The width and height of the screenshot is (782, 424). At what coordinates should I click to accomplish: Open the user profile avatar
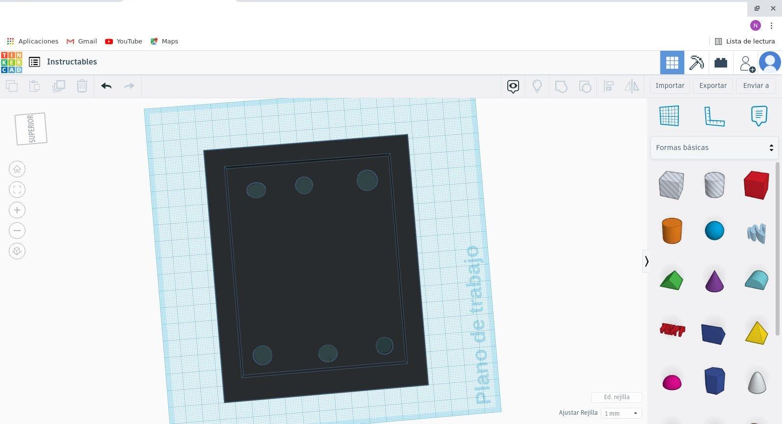click(x=770, y=63)
